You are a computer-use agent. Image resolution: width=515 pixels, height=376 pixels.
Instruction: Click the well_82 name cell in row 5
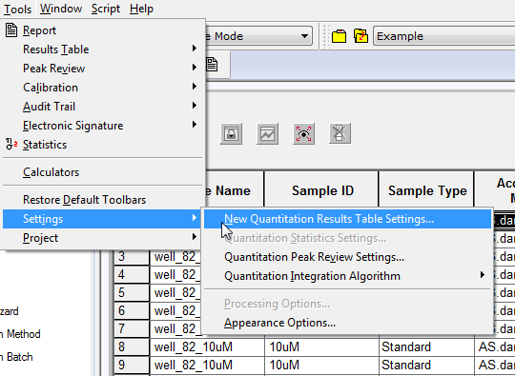(175, 292)
